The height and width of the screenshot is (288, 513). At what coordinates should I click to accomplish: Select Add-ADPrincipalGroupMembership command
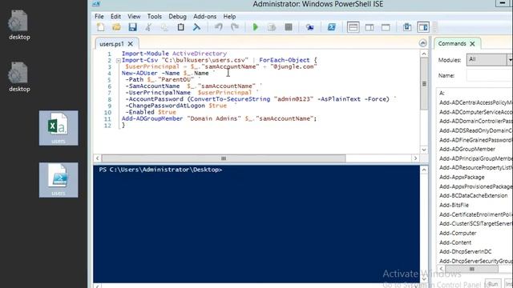click(476, 158)
